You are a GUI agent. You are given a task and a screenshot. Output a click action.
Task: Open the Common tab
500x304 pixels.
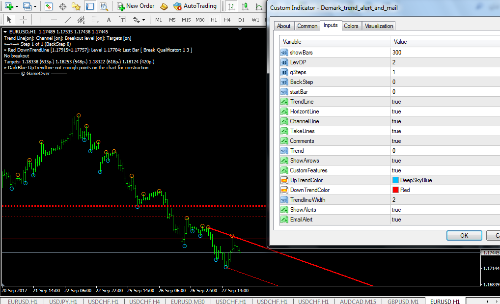pos(307,26)
